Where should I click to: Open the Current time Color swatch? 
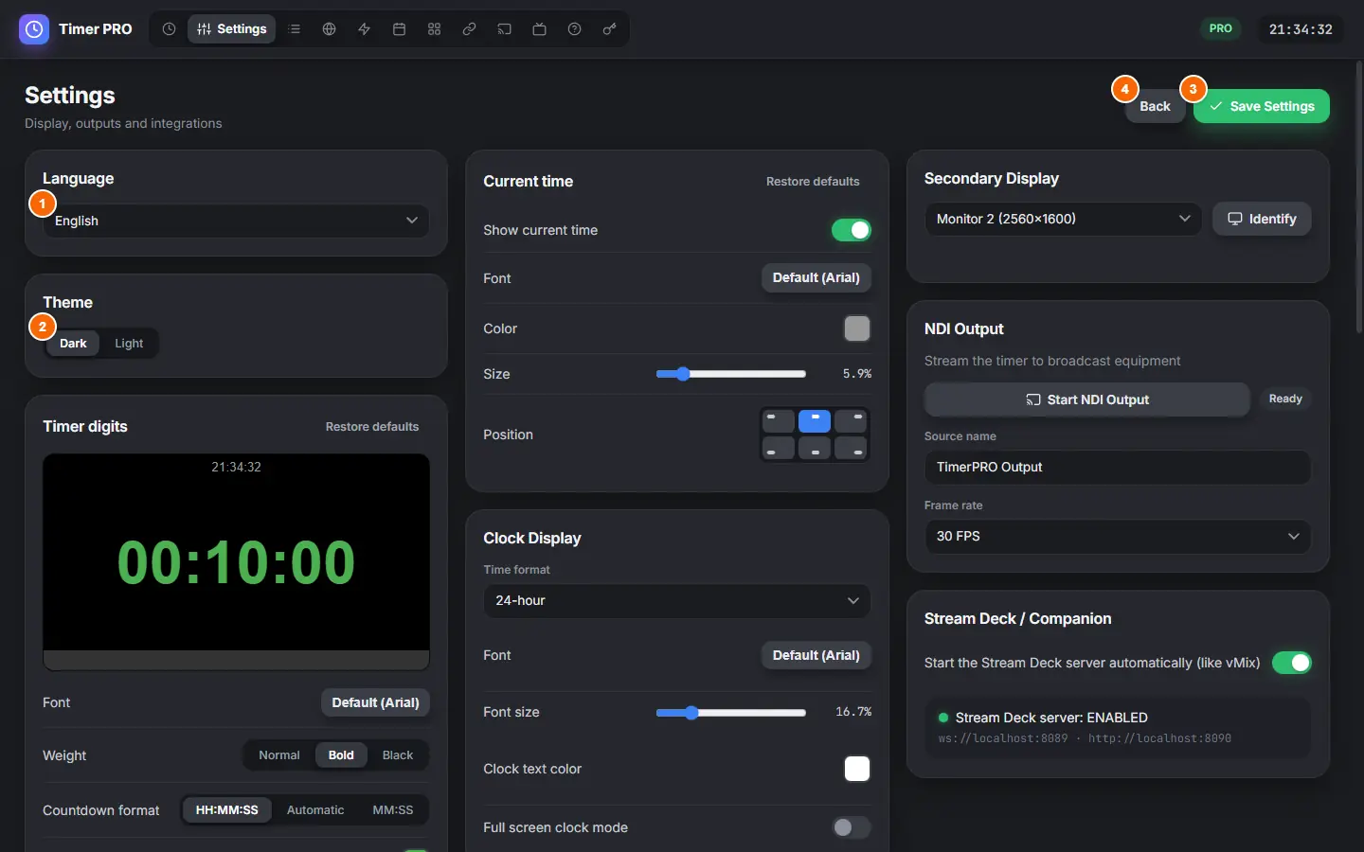[857, 328]
